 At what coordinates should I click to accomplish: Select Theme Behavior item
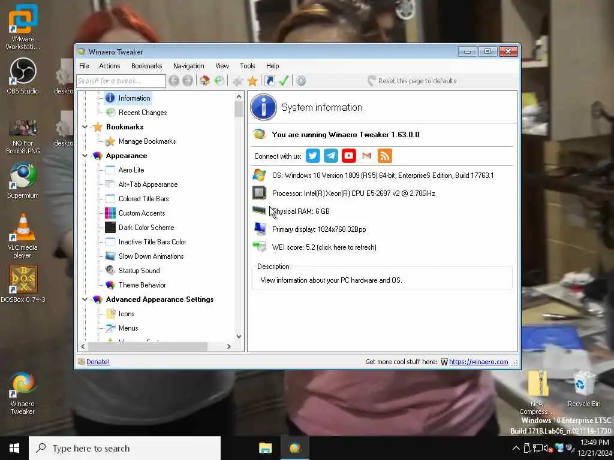point(142,285)
